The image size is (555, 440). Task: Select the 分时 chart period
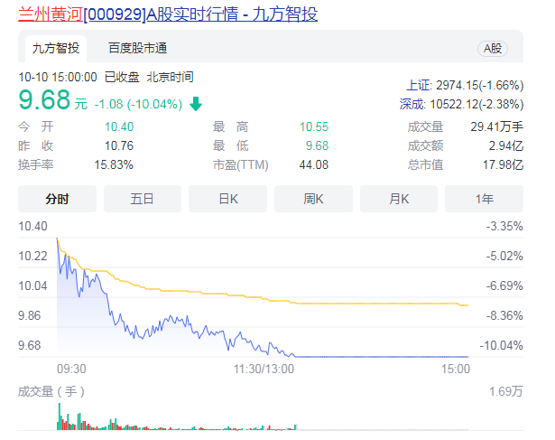coord(57,199)
